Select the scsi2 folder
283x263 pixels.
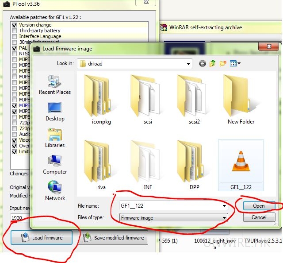pyautogui.click(x=194, y=100)
